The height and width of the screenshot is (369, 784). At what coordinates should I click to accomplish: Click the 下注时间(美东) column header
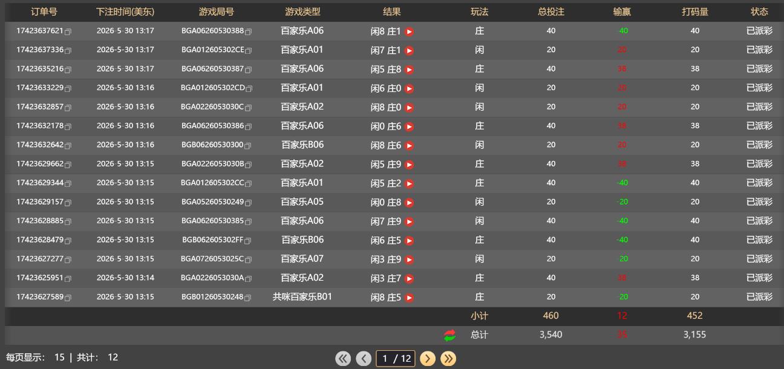[x=125, y=11]
